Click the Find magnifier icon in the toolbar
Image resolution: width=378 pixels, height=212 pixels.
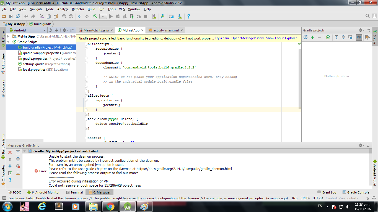[64, 17]
